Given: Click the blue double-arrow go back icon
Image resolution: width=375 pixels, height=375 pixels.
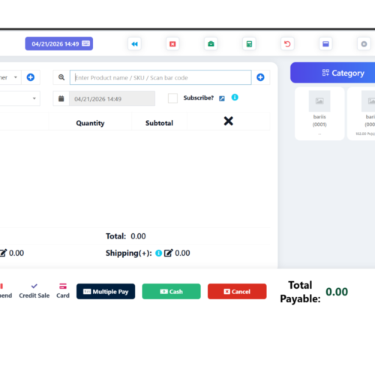Looking at the screenshot, I should point(134,44).
